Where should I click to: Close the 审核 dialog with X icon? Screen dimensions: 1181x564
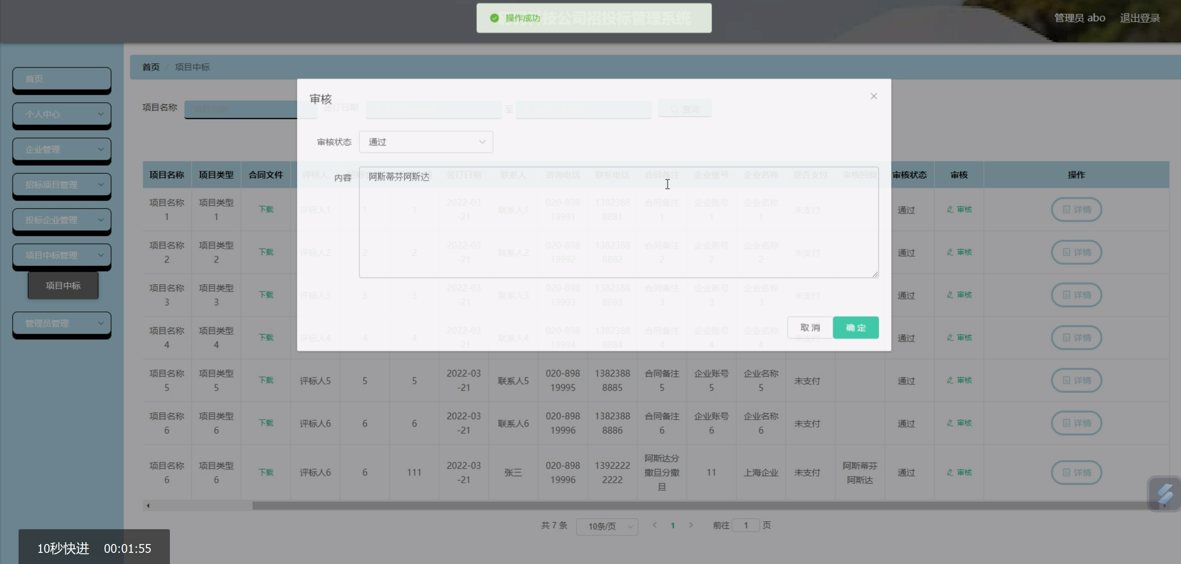click(874, 96)
